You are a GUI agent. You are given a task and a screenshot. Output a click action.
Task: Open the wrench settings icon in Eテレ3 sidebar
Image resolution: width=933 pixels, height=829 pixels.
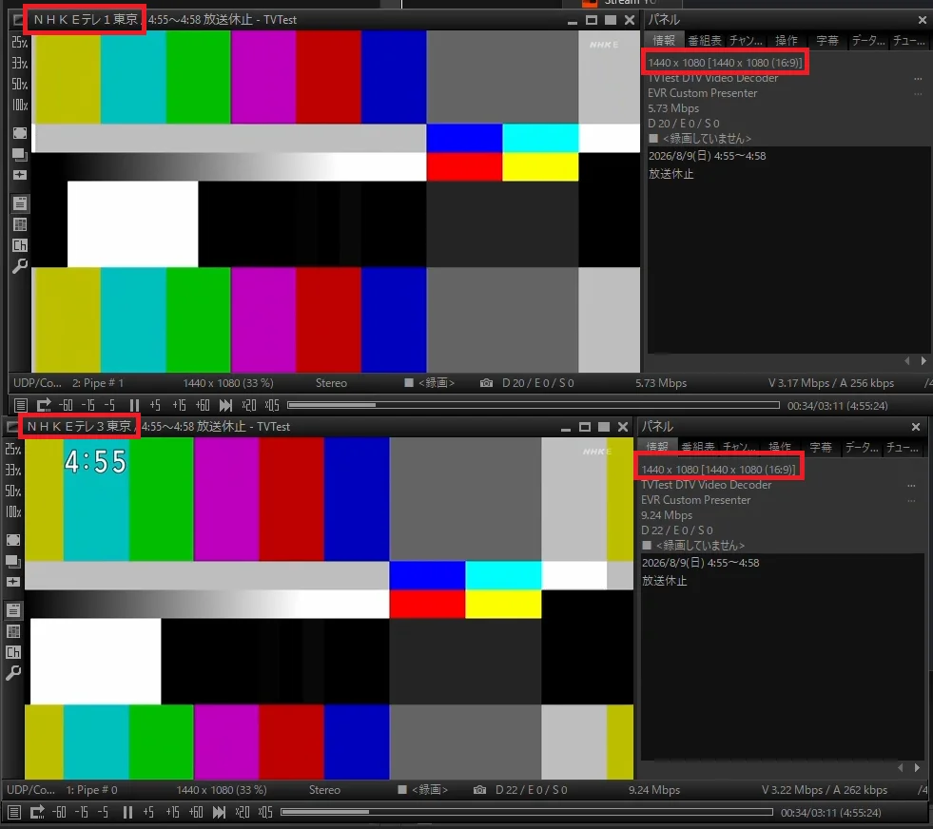pos(13,672)
